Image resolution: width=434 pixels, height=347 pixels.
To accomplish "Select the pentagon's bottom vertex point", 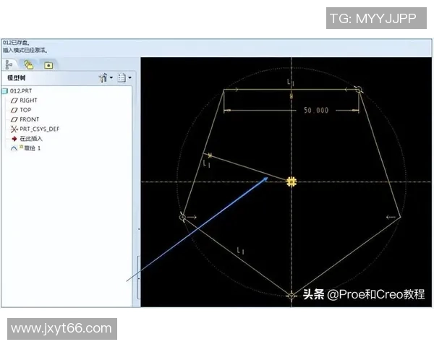I will pos(292,296).
